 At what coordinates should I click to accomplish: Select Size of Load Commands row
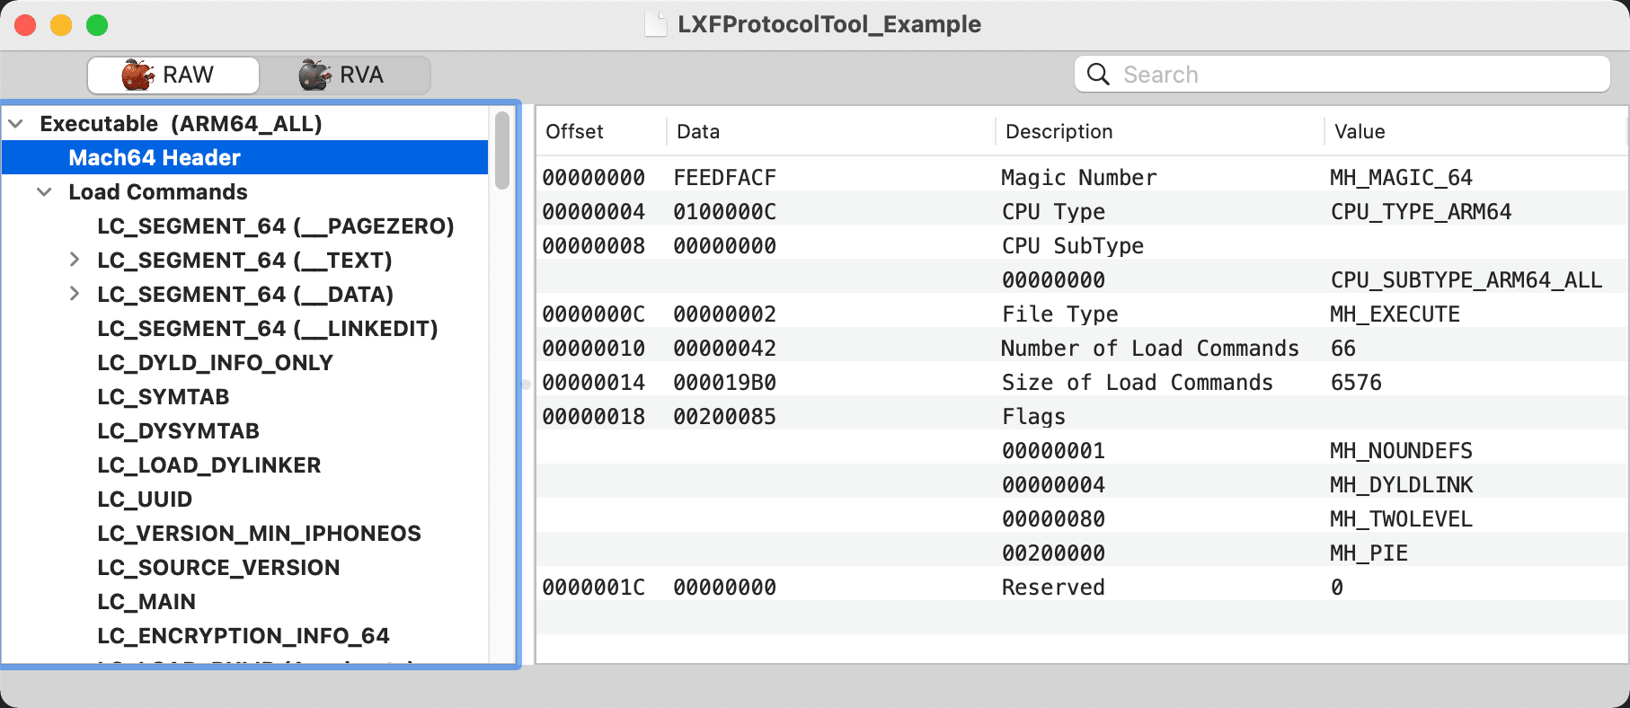coord(1082,383)
